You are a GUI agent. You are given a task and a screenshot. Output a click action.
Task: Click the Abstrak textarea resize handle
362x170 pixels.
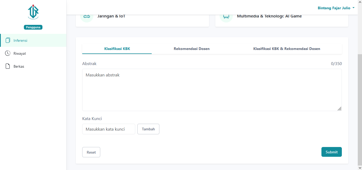click(x=339, y=109)
